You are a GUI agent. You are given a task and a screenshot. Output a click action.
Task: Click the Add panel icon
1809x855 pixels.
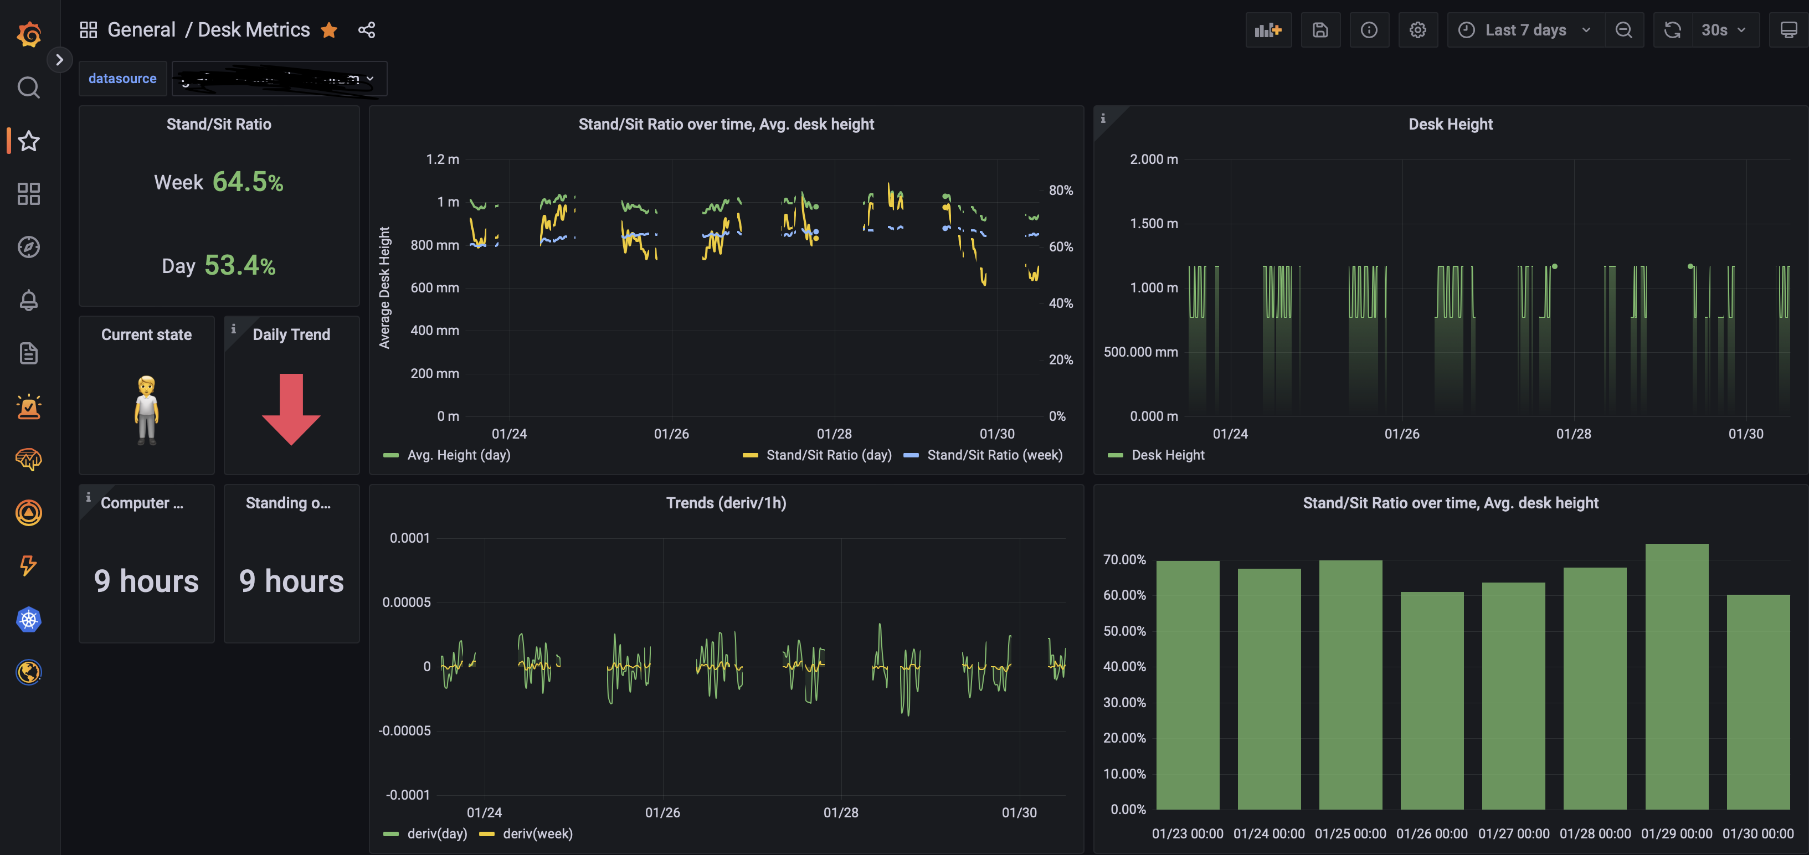coord(1267,30)
